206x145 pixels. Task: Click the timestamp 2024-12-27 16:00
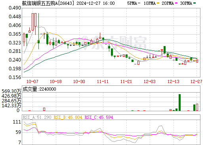point(95,3)
